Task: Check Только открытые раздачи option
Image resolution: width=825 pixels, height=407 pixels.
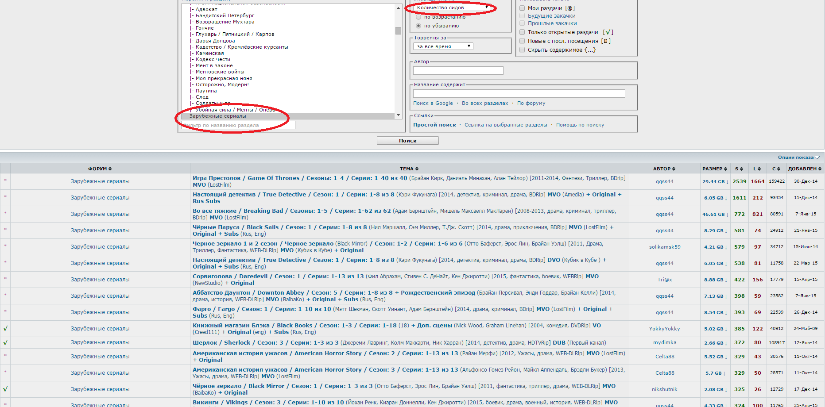Action: pos(522,32)
